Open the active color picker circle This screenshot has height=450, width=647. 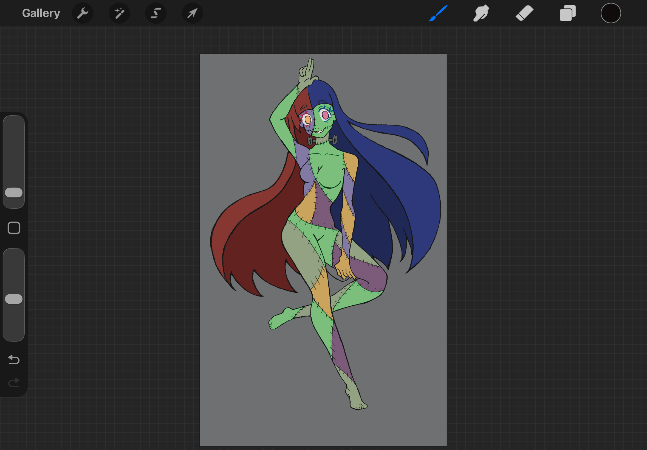click(611, 13)
